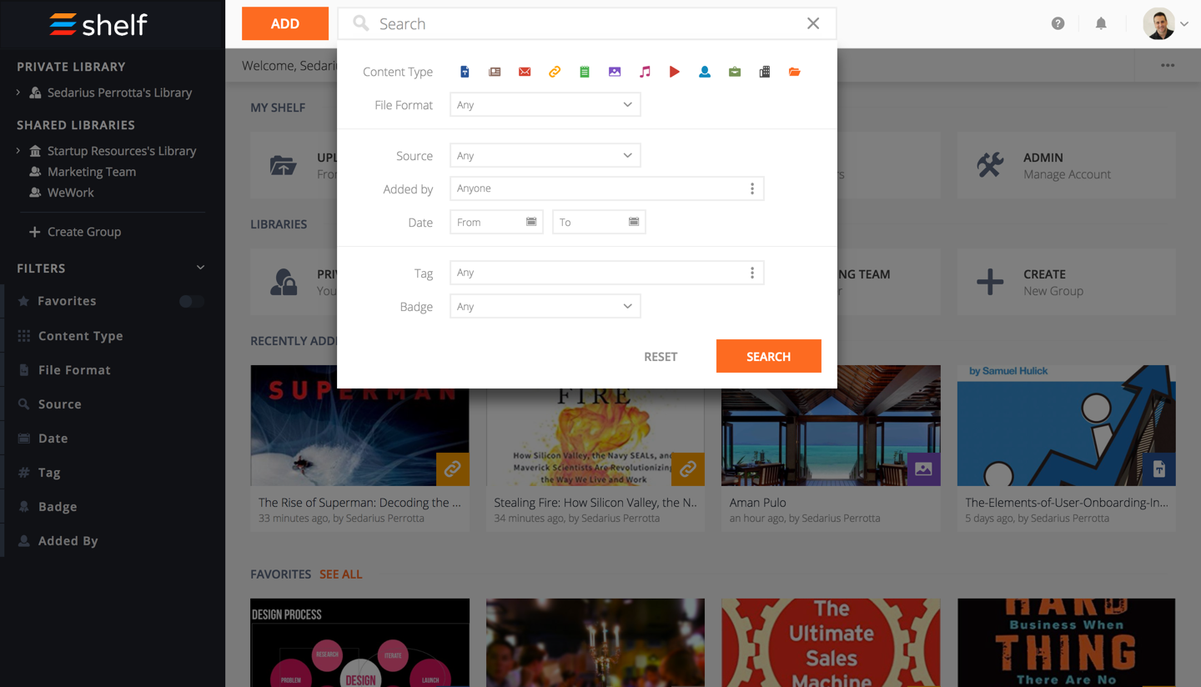The height and width of the screenshot is (687, 1201).
Task: Open the Badge filter in sidebar
Action: pos(58,507)
